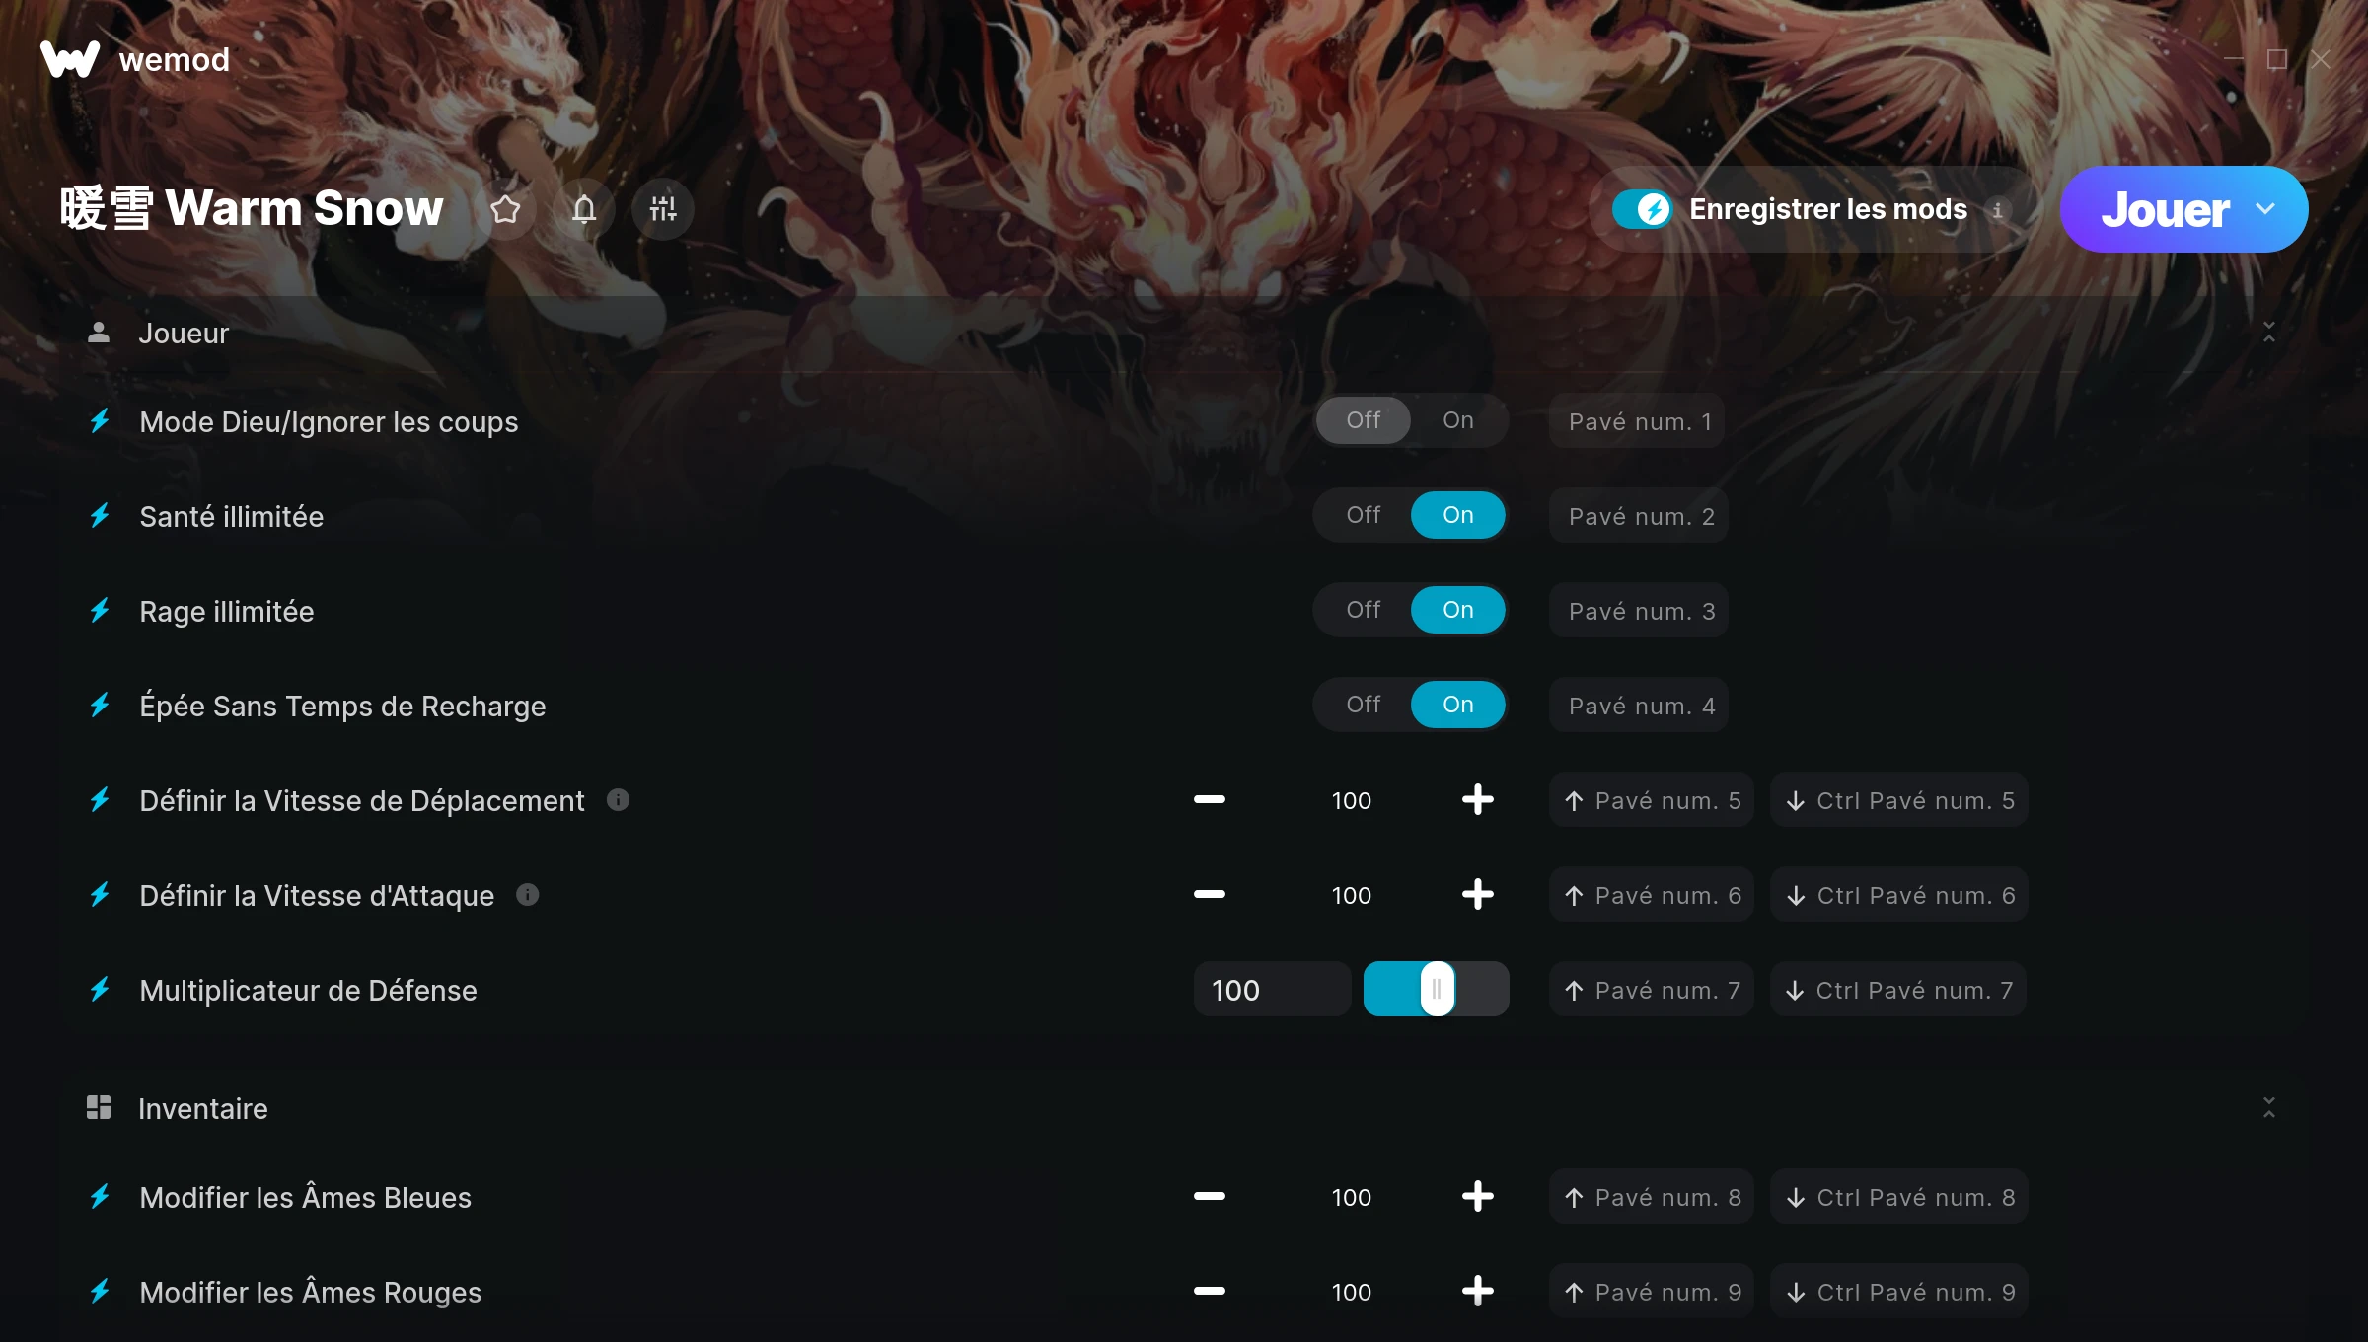The image size is (2368, 1342).
Task: Favorite Warm Snow with the star icon
Action: pyautogui.click(x=505, y=209)
